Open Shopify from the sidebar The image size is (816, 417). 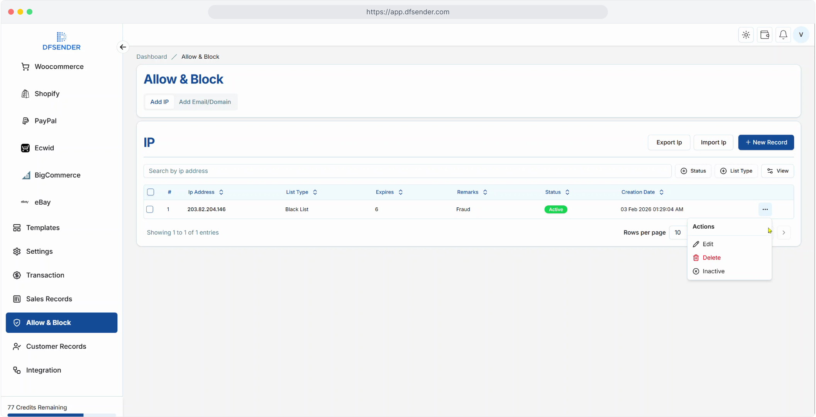(x=47, y=94)
